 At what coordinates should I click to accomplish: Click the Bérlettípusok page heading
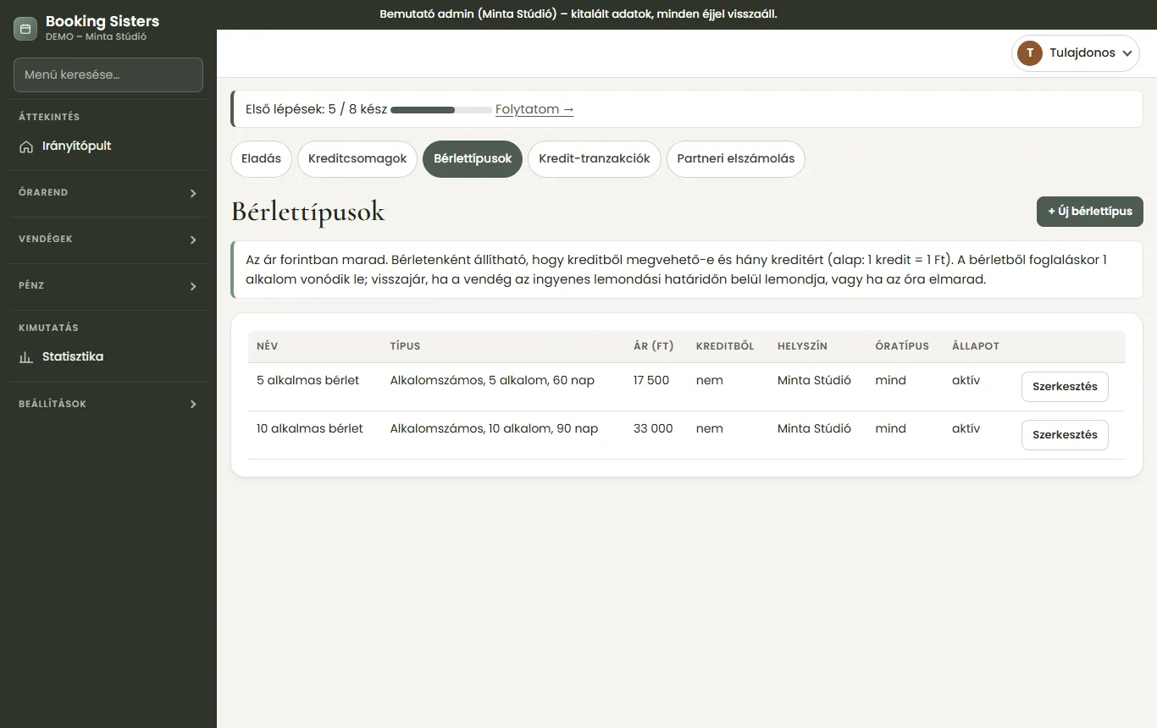307,212
